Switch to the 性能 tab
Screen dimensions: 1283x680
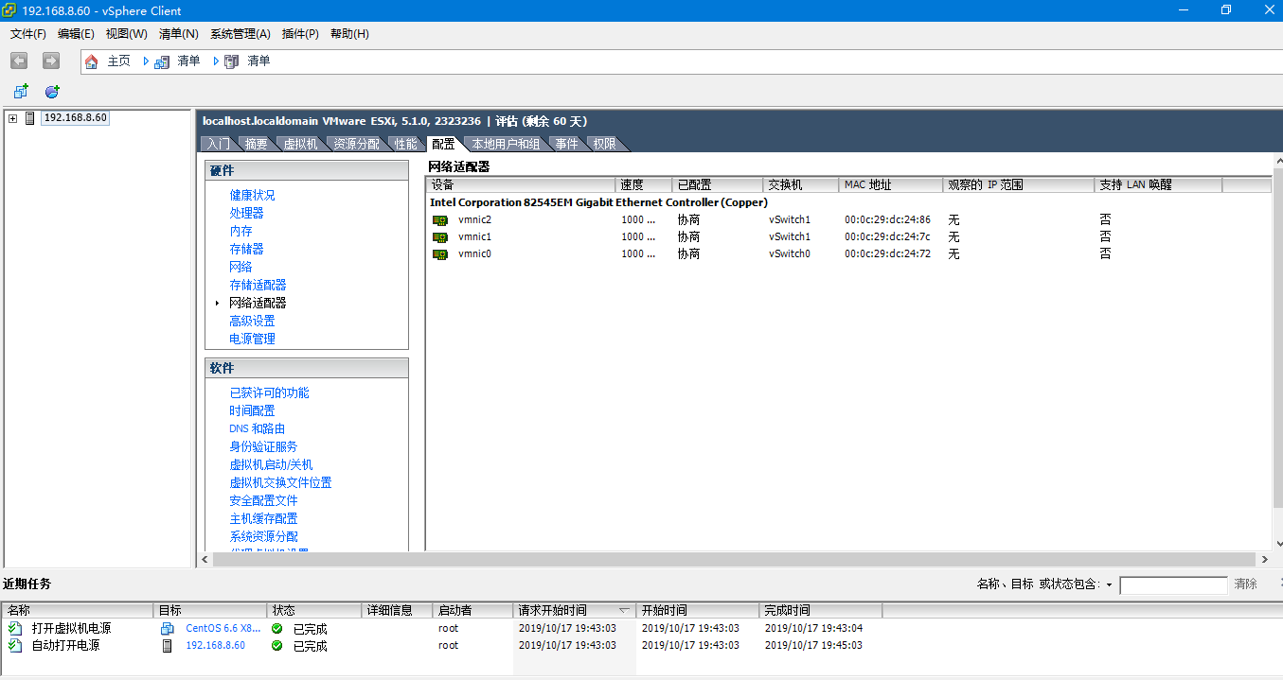405,144
